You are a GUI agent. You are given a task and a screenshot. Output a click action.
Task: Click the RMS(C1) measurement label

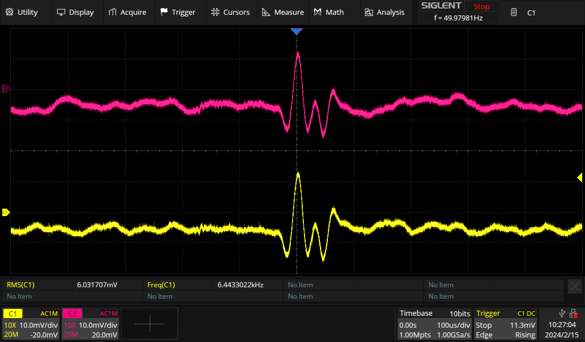pyautogui.click(x=21, y=284)
